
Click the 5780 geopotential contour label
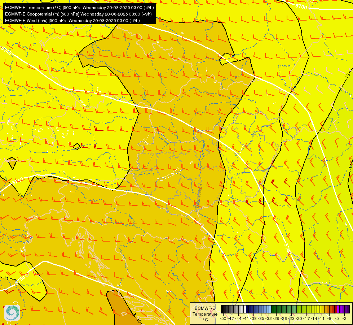tap(20, 280)
